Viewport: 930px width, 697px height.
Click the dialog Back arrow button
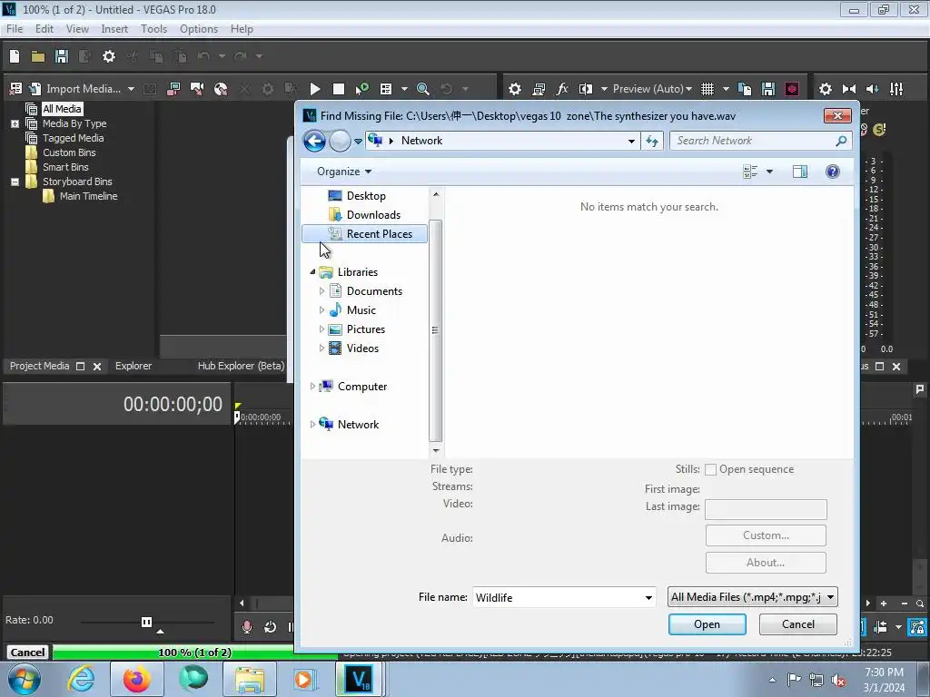tap(314, 141)
